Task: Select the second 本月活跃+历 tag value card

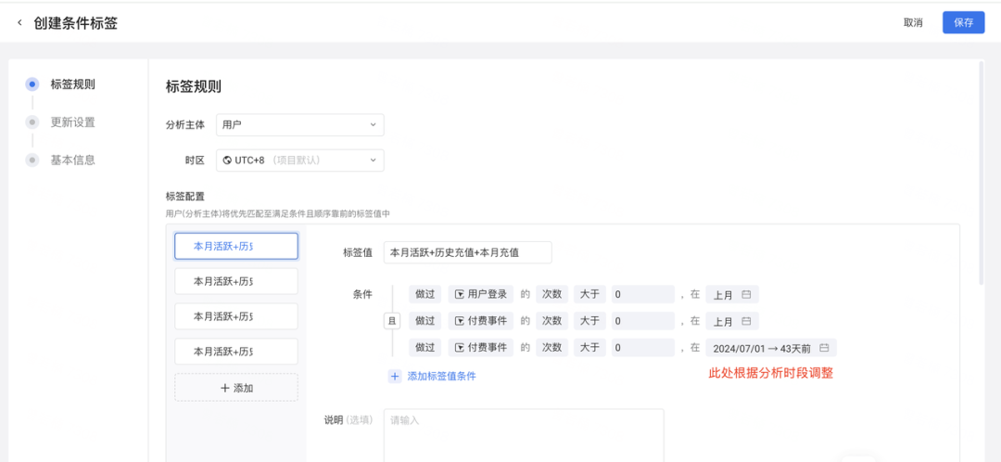Action: 236,281
